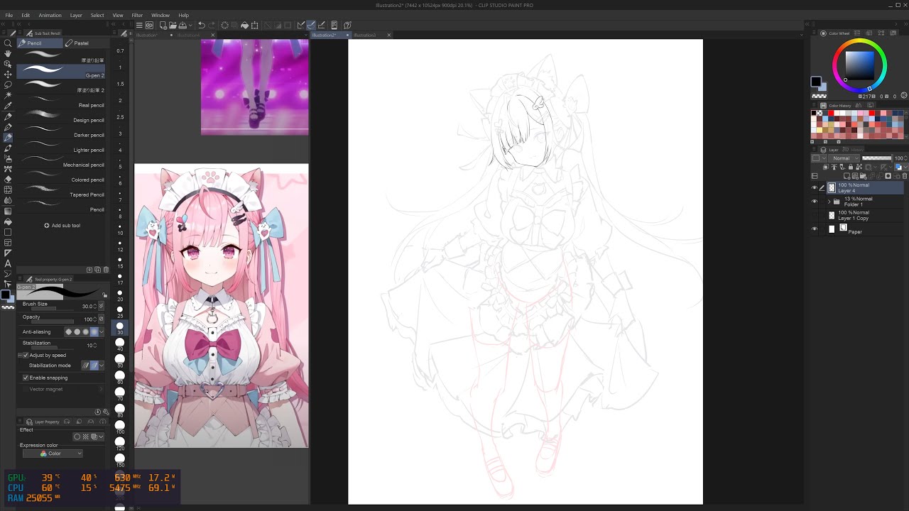Toggle the Enable snapping checkbox
The height and width of the screenshot is (511, 909).
(x=26, y=378)
